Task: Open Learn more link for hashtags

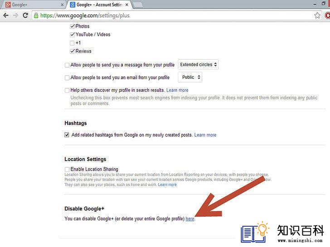Action: pos(205,135)
